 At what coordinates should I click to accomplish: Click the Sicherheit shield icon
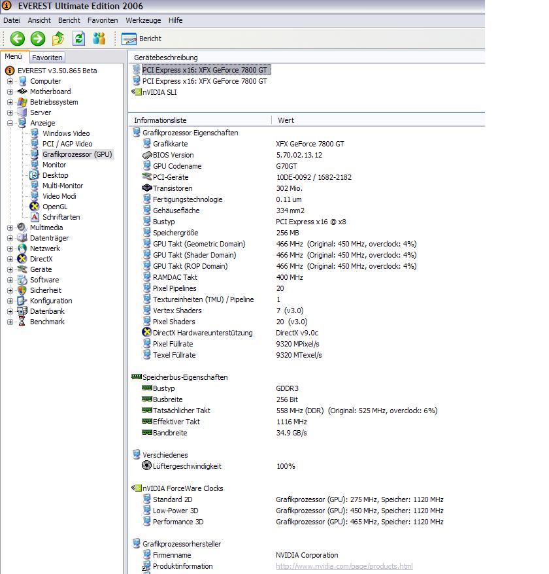pos(22,291)
